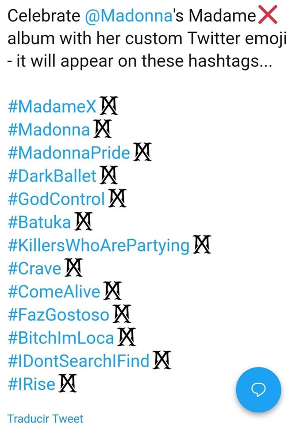Follow the #FazGostoso hashtag link

58,314
